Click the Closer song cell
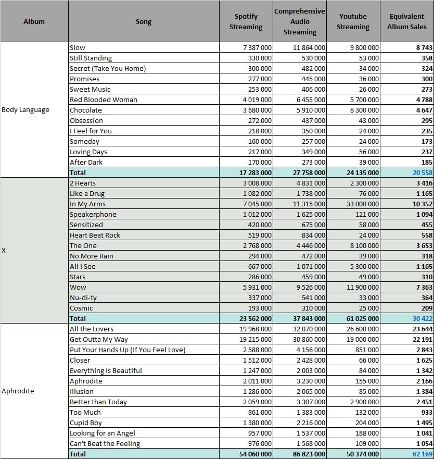The height and width of the screenshot is (459, 434). point(144,360)
